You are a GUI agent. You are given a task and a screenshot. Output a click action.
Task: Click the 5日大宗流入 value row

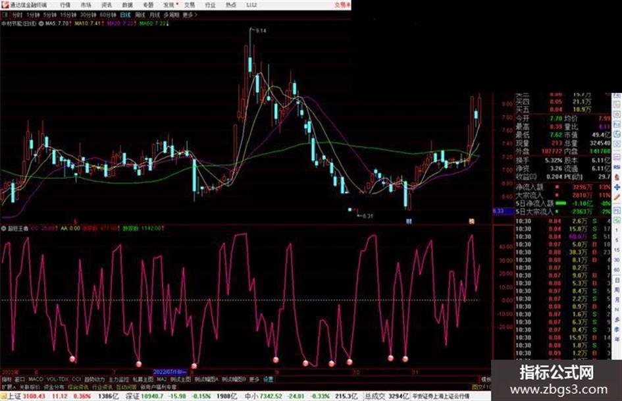click(563, 212)
